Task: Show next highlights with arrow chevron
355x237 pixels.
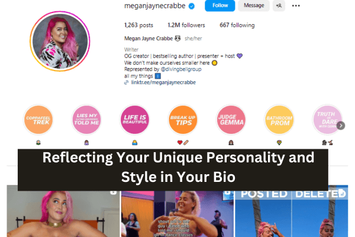Action: [x=341, y=126]
